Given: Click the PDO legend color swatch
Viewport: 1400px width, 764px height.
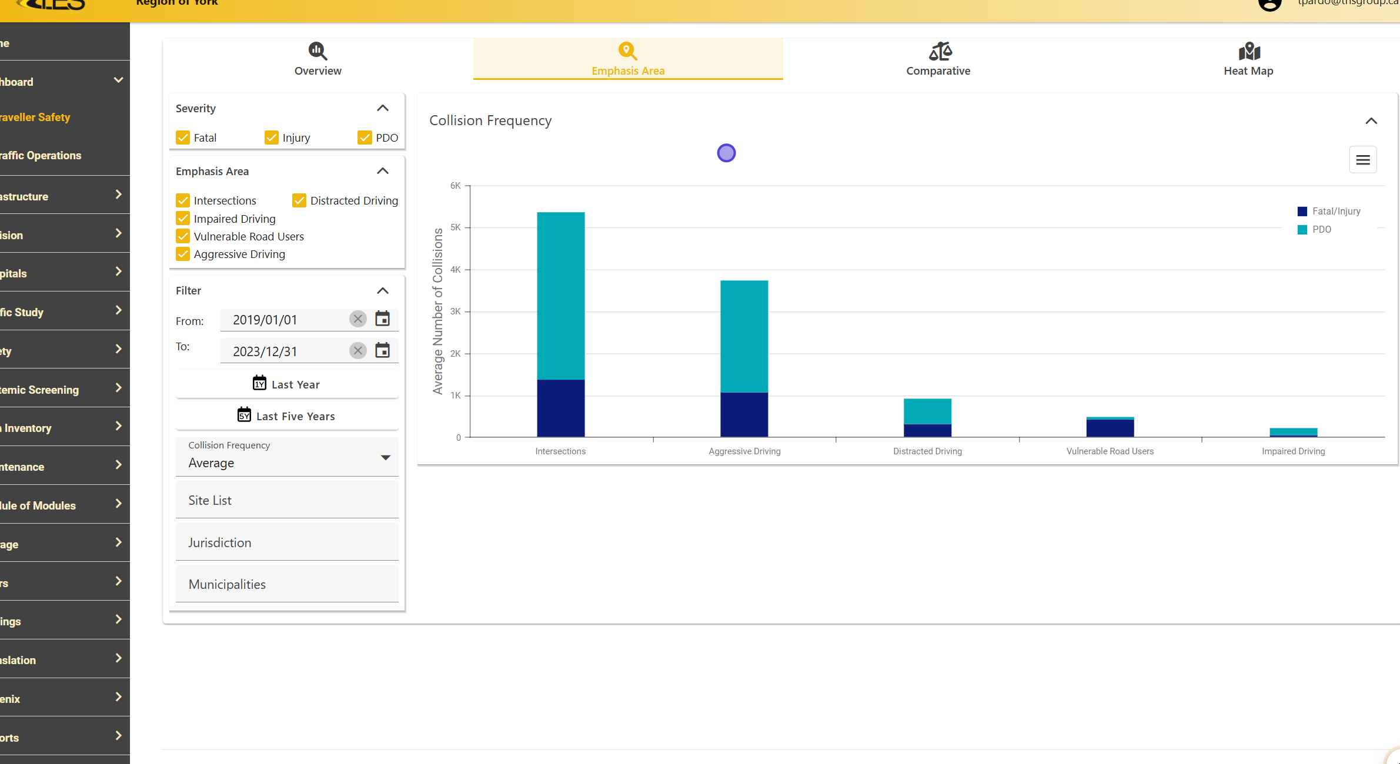Looking at the screenshot, I should click(1302, 230).
